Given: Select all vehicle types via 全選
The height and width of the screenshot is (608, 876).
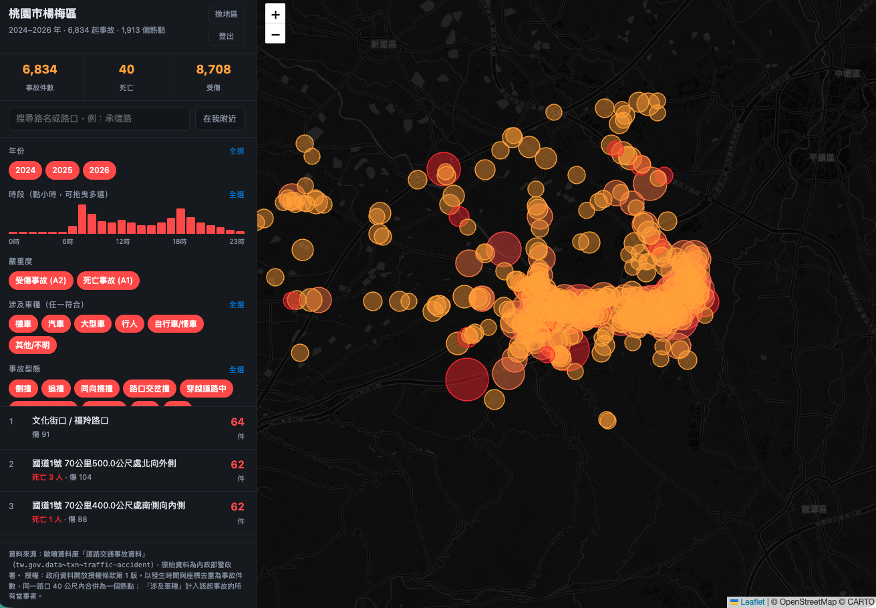Looking at the screenshot, I should (x=237, y=305).
